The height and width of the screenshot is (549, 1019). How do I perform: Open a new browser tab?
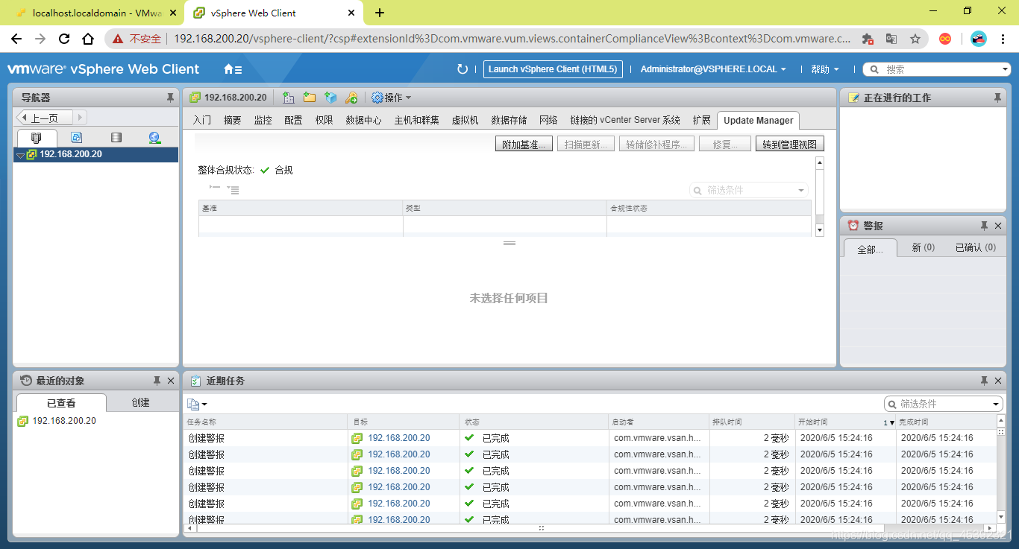pyautogui.click(x=380, y=13)
